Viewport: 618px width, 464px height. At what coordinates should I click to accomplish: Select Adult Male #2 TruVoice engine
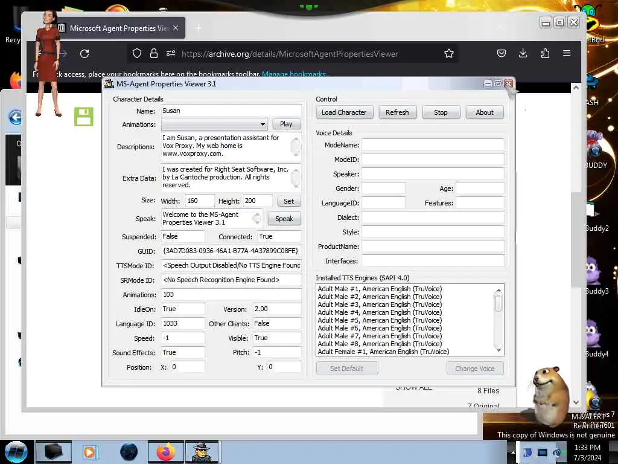(x=380, y=297)
